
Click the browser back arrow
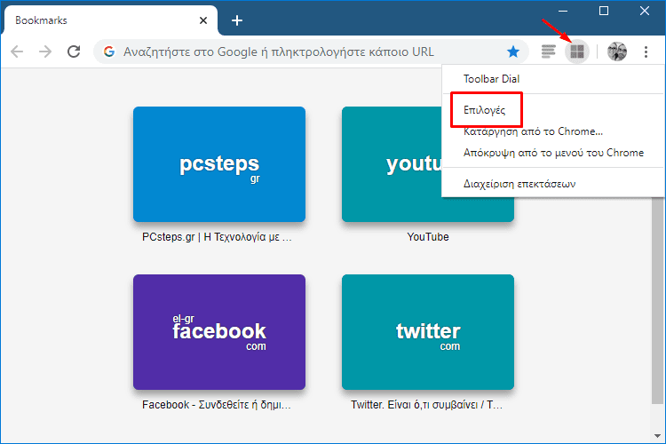coord(17,52)
